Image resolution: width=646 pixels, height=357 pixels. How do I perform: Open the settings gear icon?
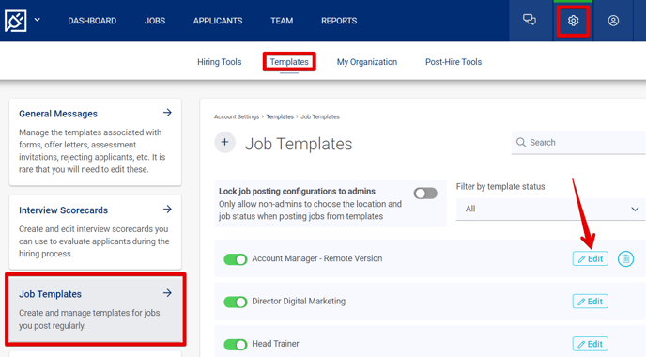pos(573,21)
